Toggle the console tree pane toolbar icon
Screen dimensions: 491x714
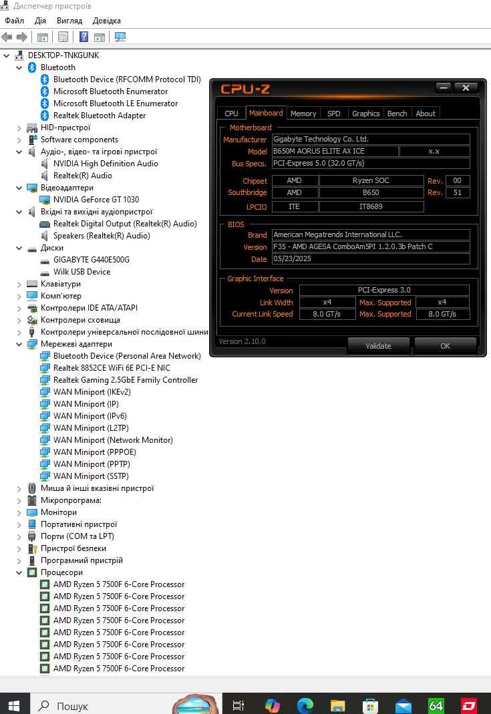42,37
